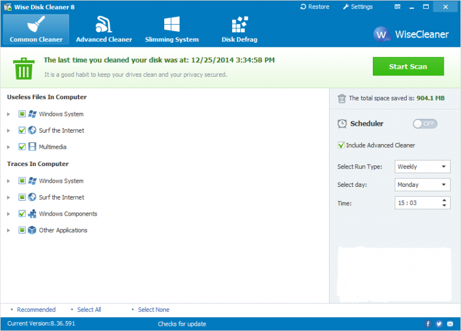Viewport: 461px width, 331px height.
Task: Open the Select Run Type dropdown
Action: click(422, 167)
